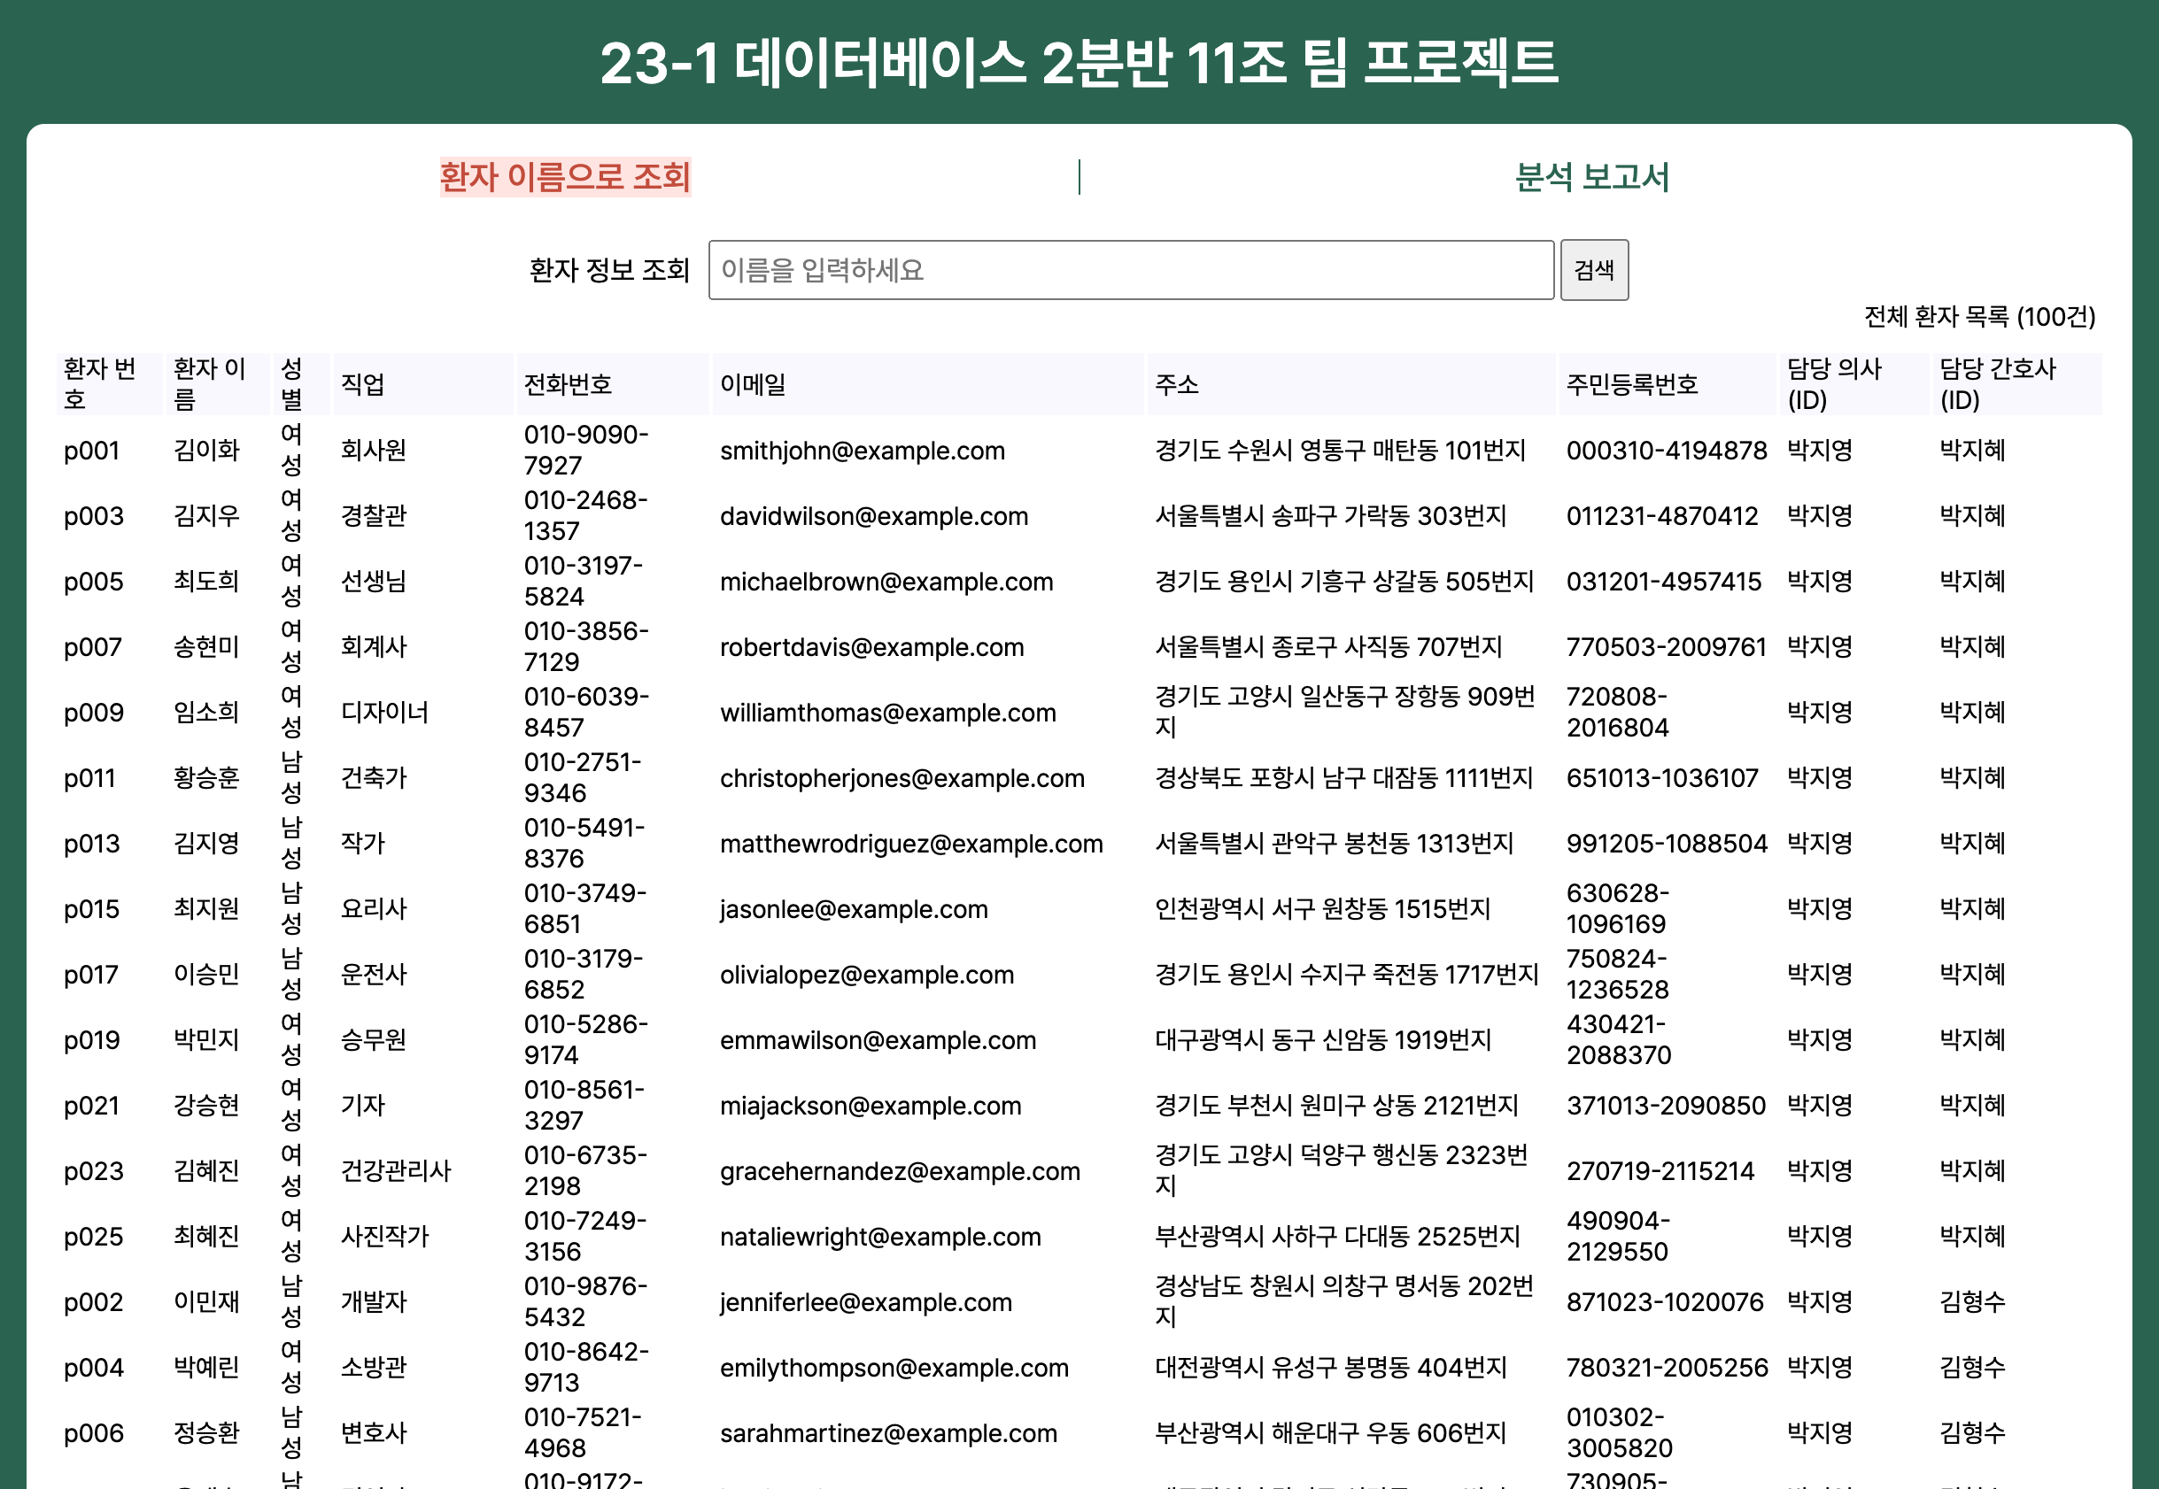This screenshot has height=1489, width=2159.
Task: Click the page title 23-1 데이터베이스 2분반 11조
Action: [x=1079, y=66]
